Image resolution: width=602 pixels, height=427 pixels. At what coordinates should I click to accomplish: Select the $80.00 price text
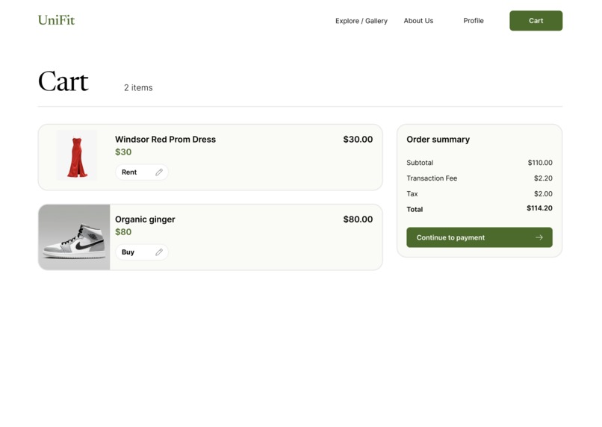click(358, 219)
